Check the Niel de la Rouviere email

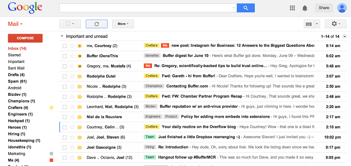click(x=65, y=117)
